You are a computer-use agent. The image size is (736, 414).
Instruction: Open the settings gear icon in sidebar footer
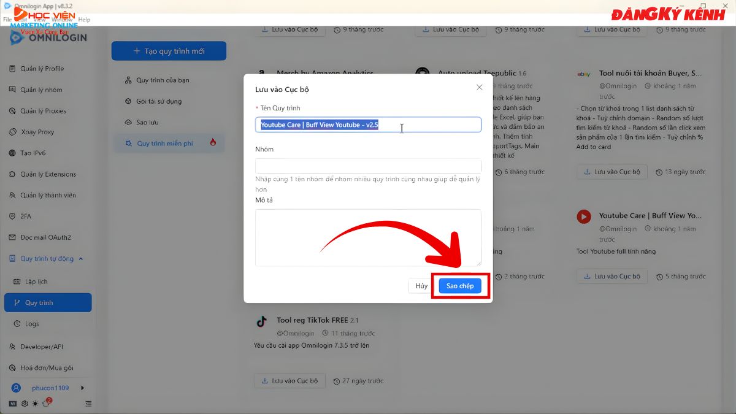pos(25,404)
